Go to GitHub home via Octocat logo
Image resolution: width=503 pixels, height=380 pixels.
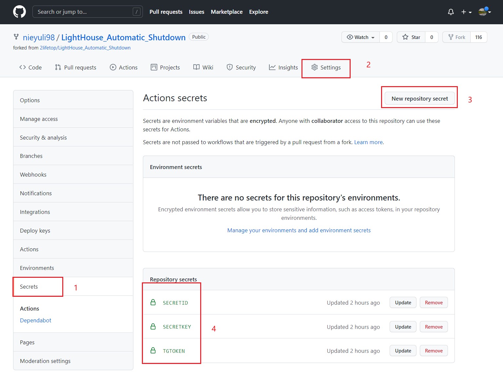coord(19,12)
